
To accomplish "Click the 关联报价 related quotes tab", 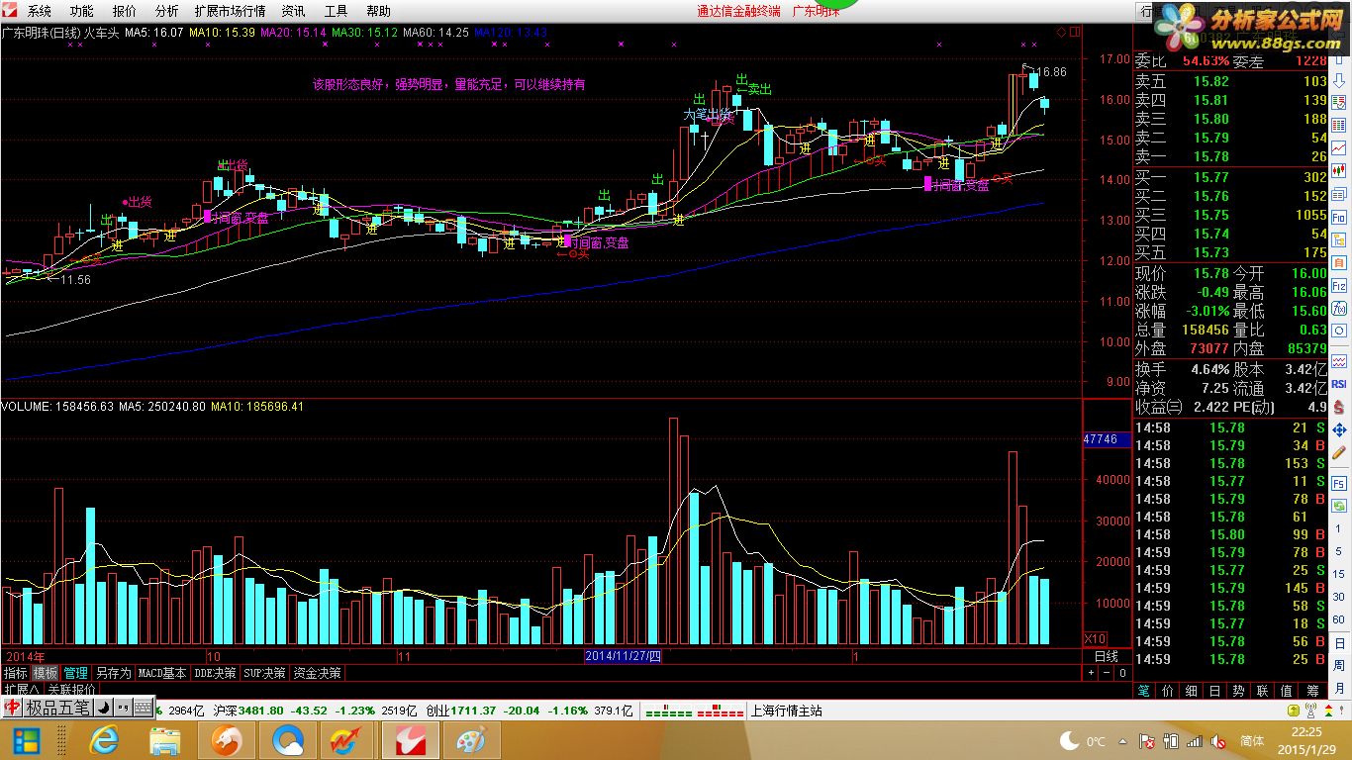I will pos(71,690).
